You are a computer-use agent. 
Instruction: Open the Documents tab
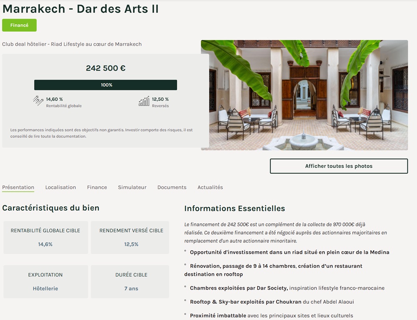(172, 187)
